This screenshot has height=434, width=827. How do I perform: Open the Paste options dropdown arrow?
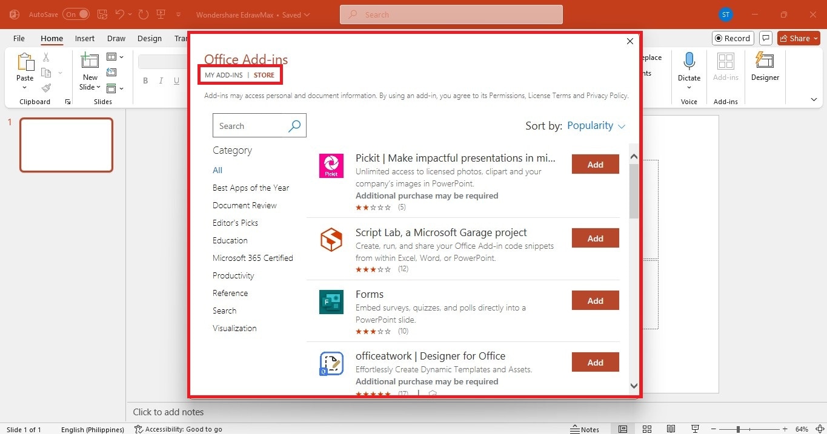[x=25, y=88]
